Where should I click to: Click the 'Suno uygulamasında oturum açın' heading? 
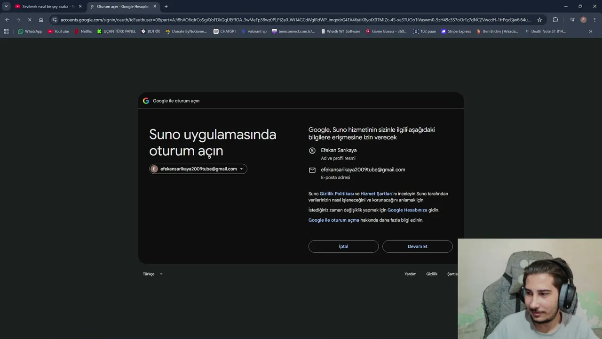tap(213, 143)
